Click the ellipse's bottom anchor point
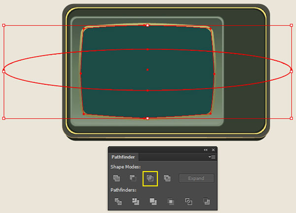The height and width of the screenshot is (213, 296). click(148, 91)
